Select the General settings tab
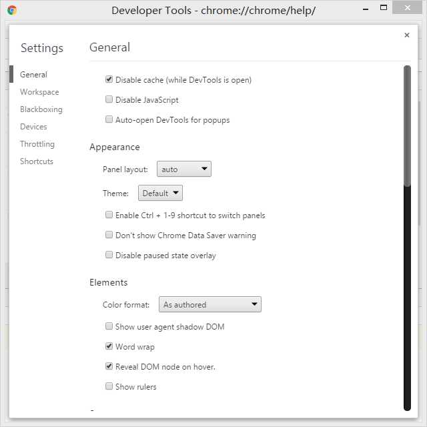 tap(33, 75)
